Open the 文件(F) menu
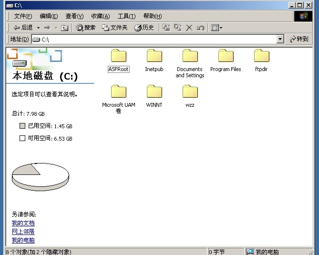The image size is (319, 255). point(23,16)
